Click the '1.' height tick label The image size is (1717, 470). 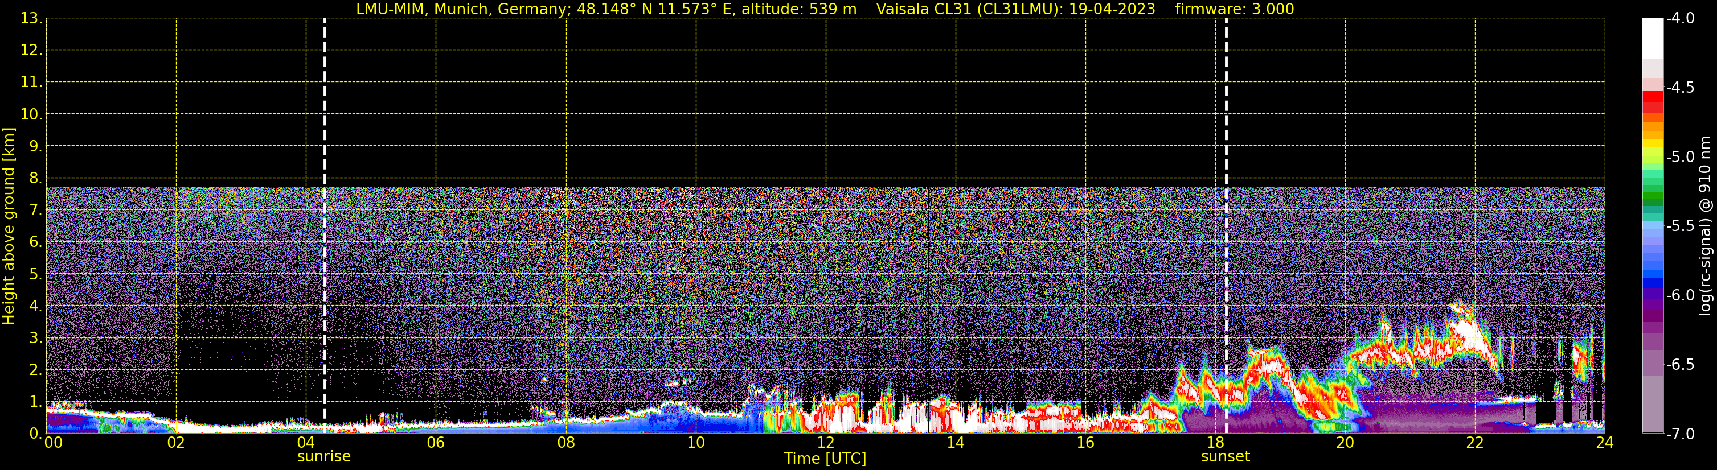(35, 402)
